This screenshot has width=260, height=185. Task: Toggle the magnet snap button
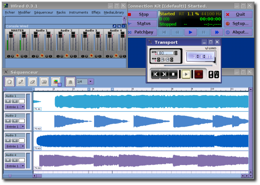click(70, 82)
